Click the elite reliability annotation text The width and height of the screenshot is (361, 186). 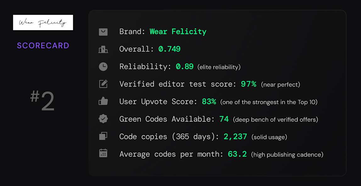pyautogui.click(x=219, y=67)
